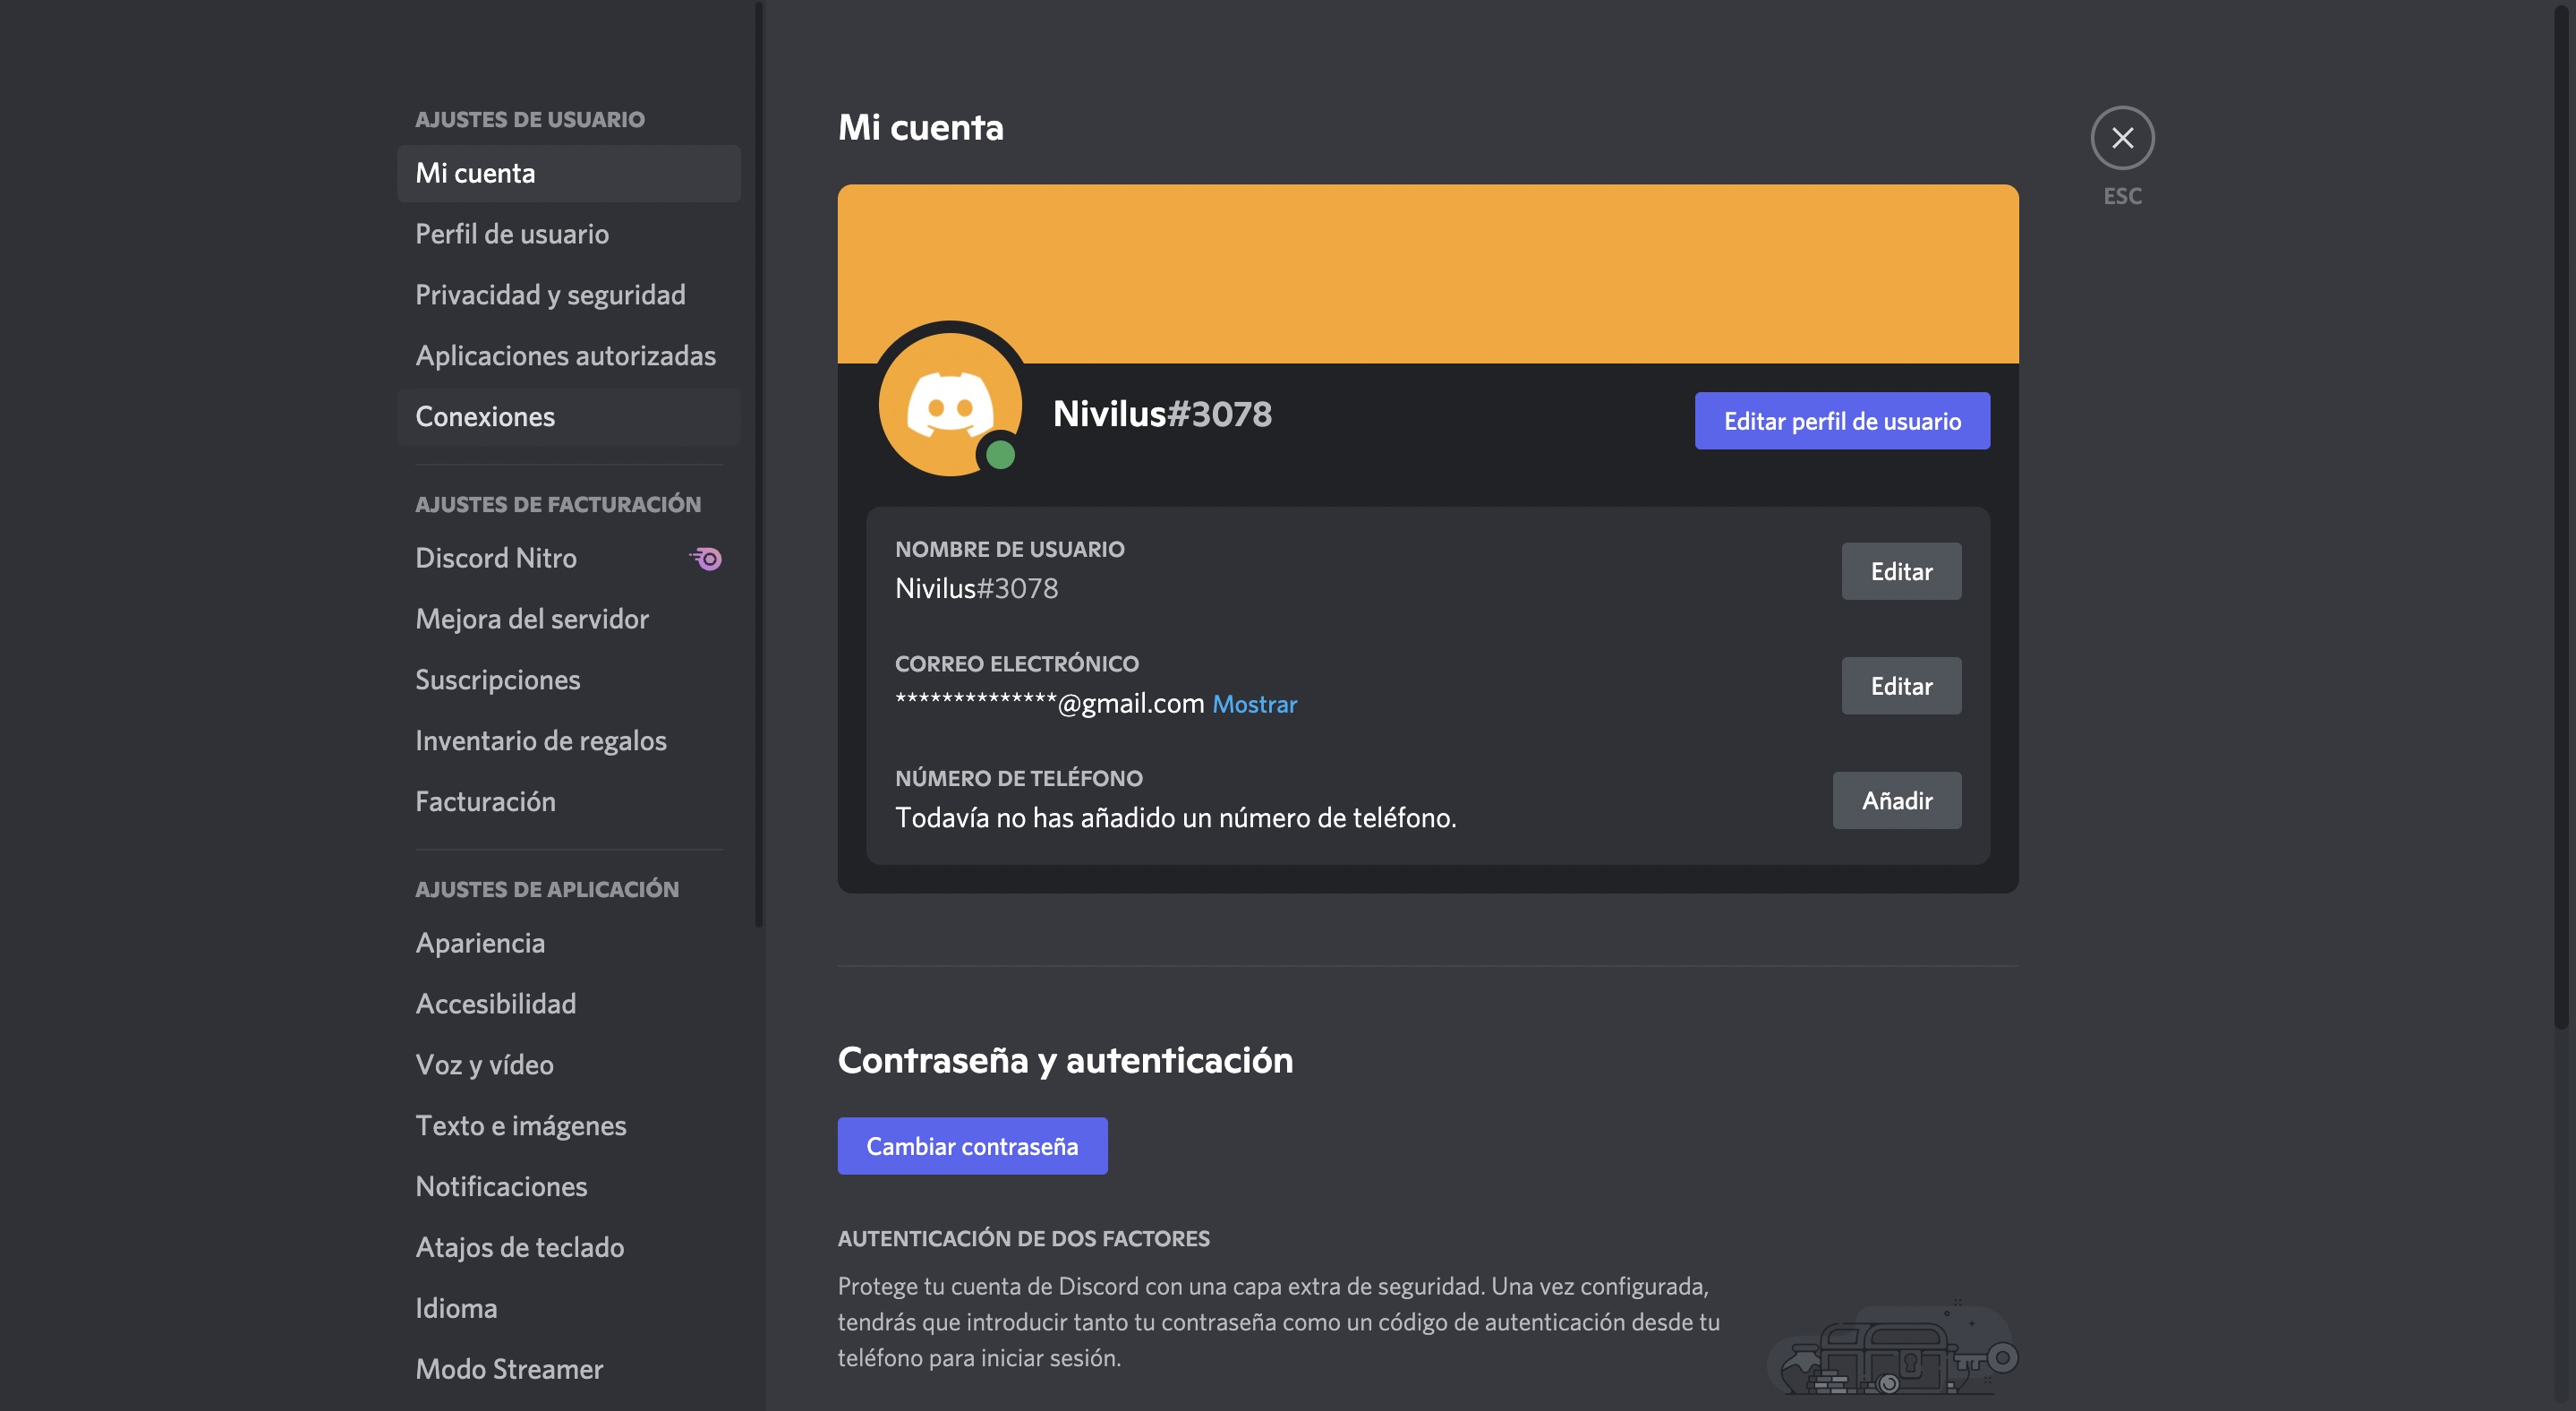Edit the username Nivilus#3078

point(1900,571)
